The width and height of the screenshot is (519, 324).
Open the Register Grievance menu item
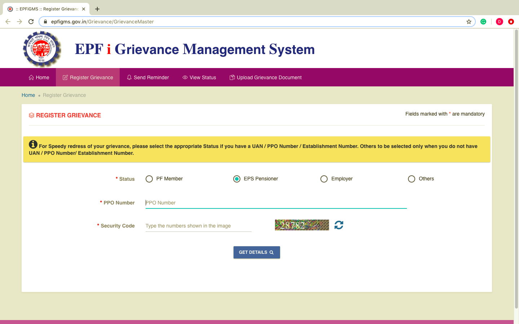(x=88, y=77)
